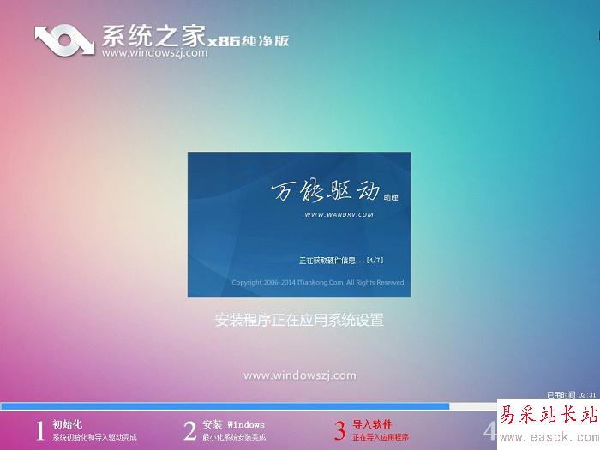Image resolution: width=600 pixels, height=450 pixels.
Task: Open the www.windowszj.com link under the logo
Action: tap(154, 52)
